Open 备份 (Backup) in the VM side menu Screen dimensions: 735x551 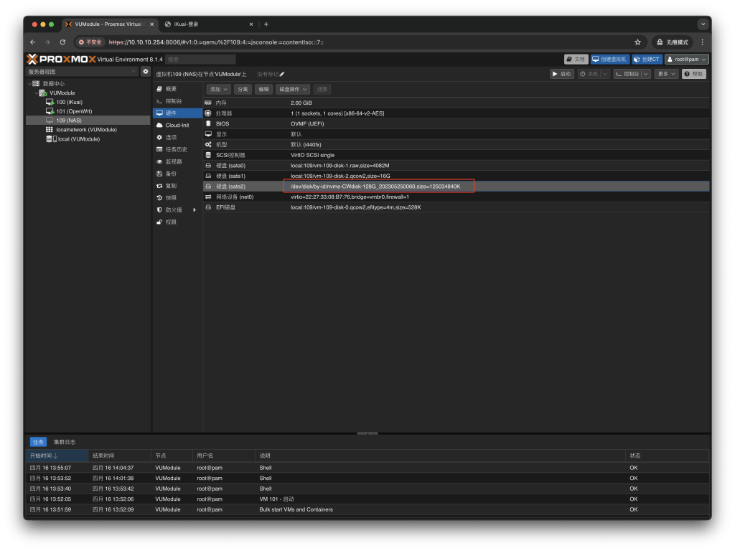coord(171,174)
